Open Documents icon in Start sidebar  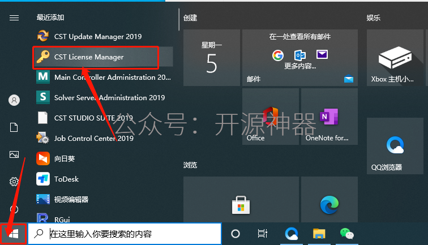coord(14,127)
